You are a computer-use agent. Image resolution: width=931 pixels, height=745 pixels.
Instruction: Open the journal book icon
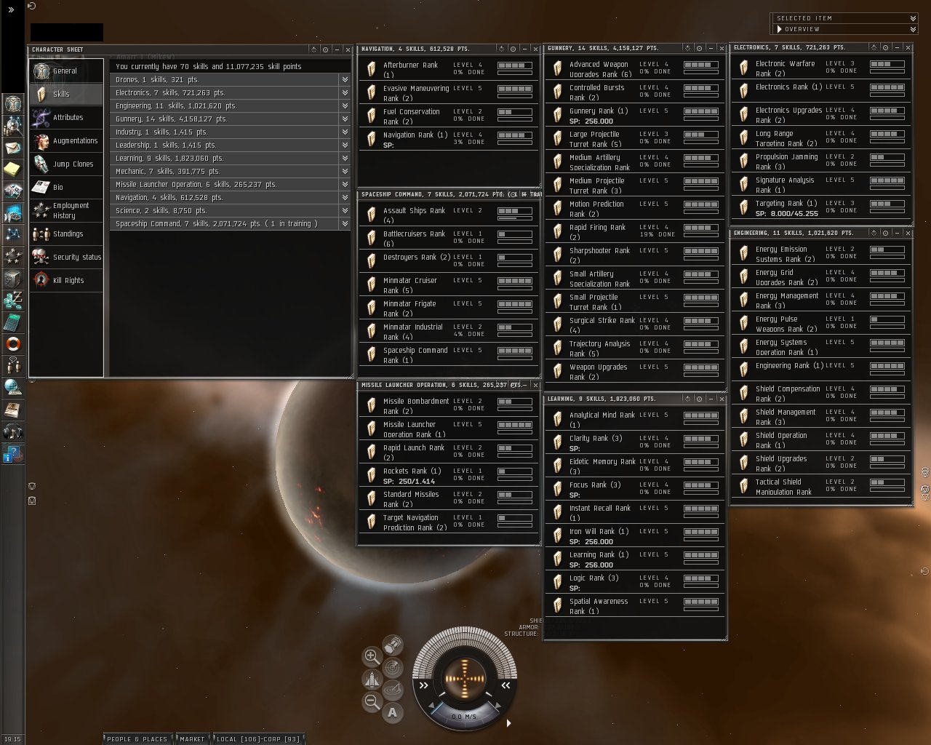[13, 409]
